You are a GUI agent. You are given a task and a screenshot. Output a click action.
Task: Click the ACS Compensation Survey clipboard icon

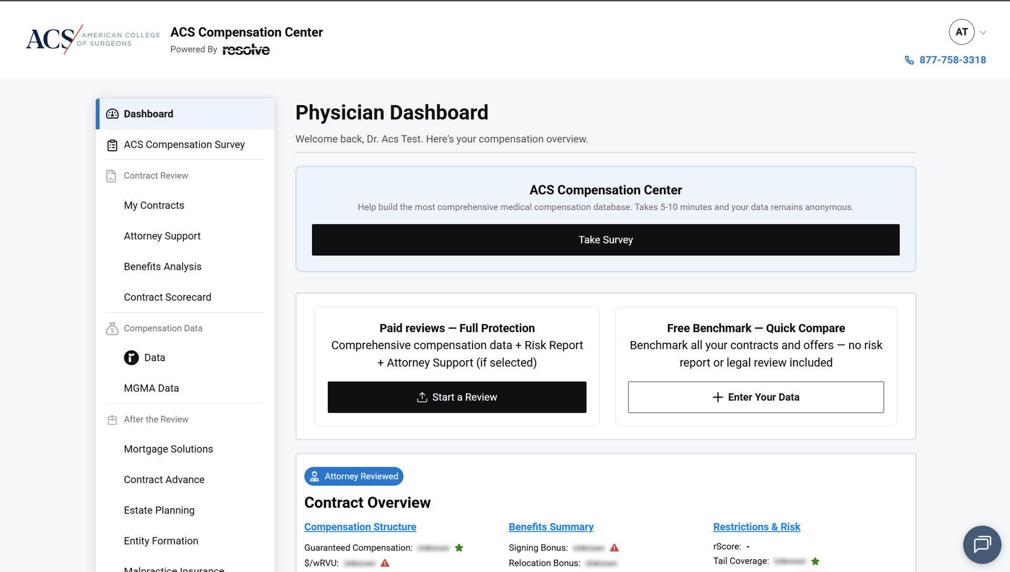(x=112, y=145)
